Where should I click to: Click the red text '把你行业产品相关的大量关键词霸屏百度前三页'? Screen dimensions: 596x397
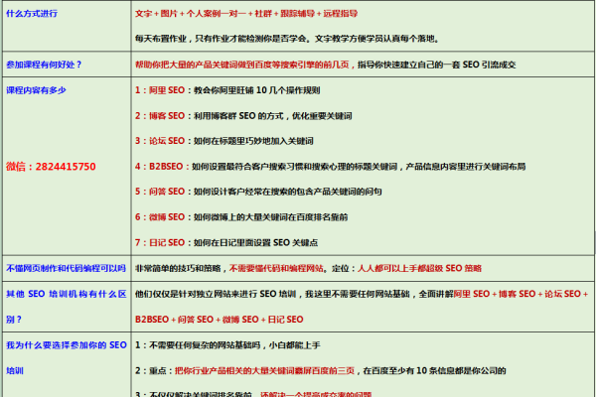pos(264,371)
